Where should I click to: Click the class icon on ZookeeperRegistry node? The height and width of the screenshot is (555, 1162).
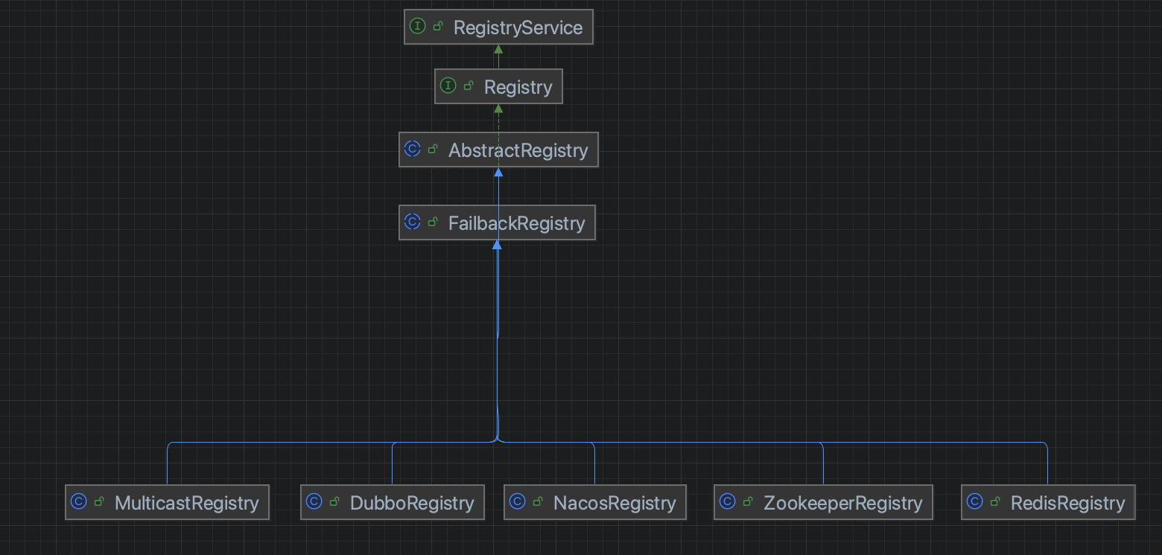pyautogui.click(x=728, y=501)
